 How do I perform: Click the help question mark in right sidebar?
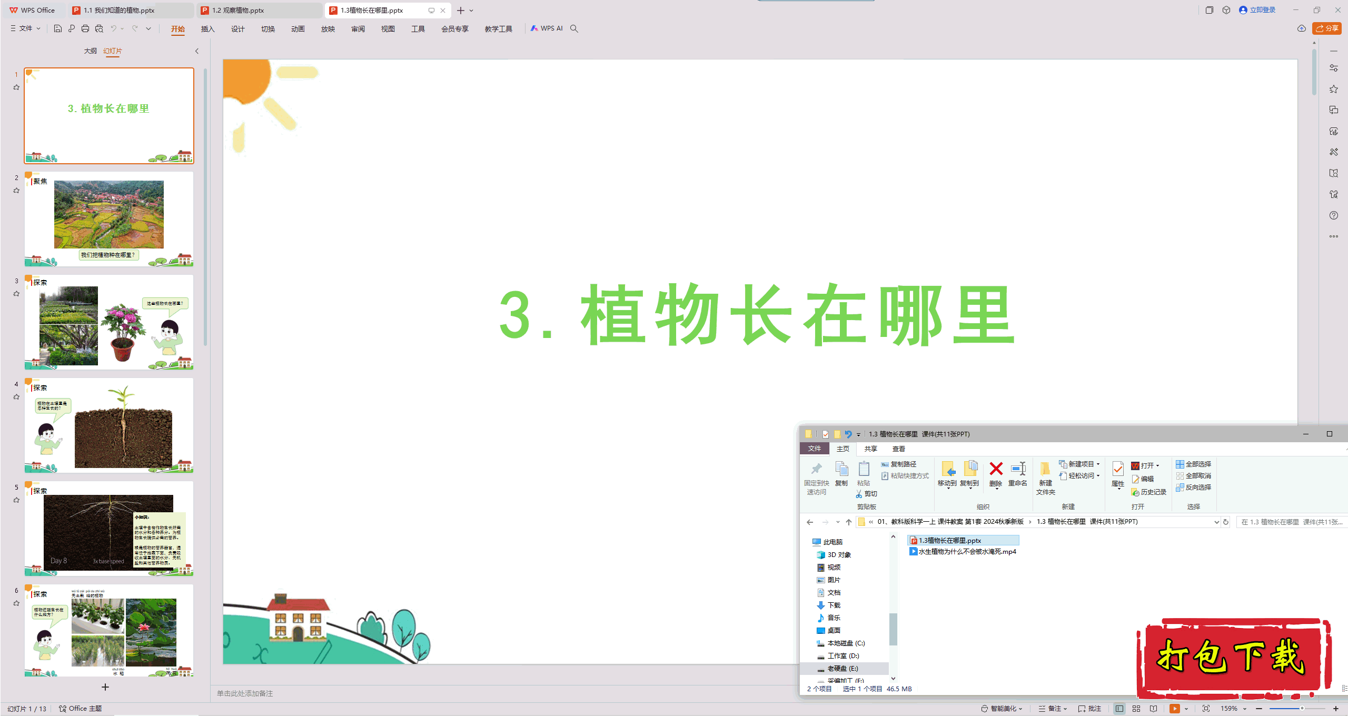click(1334, 215)
